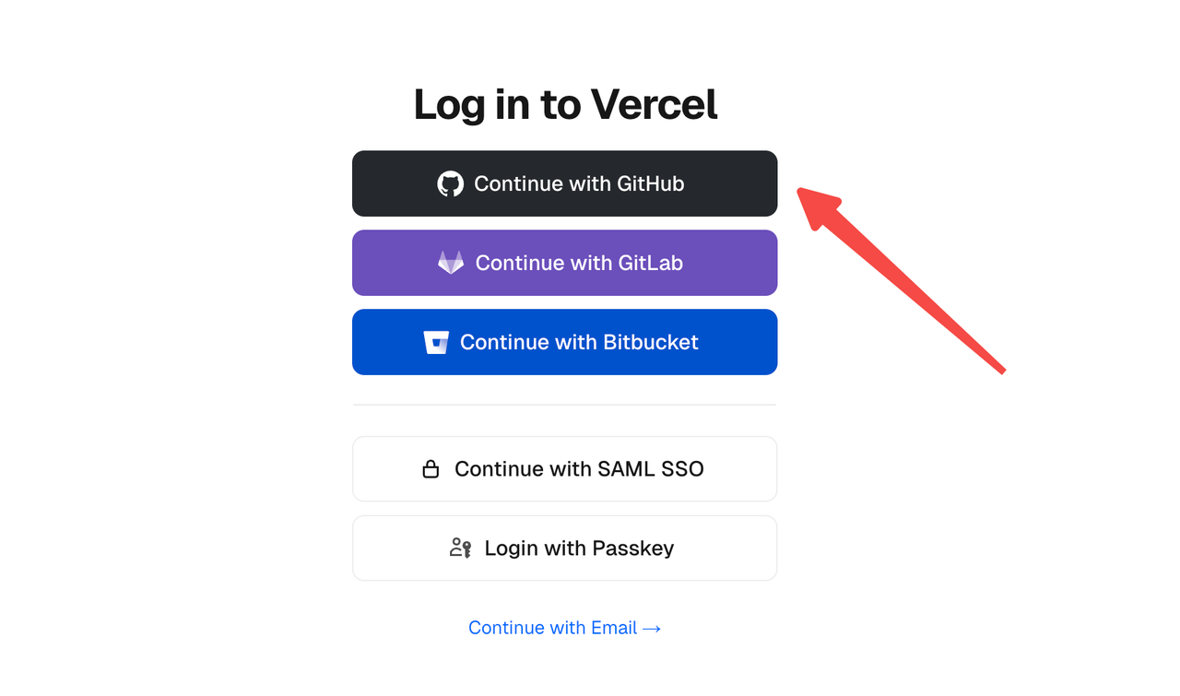This screenshot has height=696, width=1180.
Task: Click the word "Bitbucket" in the blue button
Action: coord(651,342)
